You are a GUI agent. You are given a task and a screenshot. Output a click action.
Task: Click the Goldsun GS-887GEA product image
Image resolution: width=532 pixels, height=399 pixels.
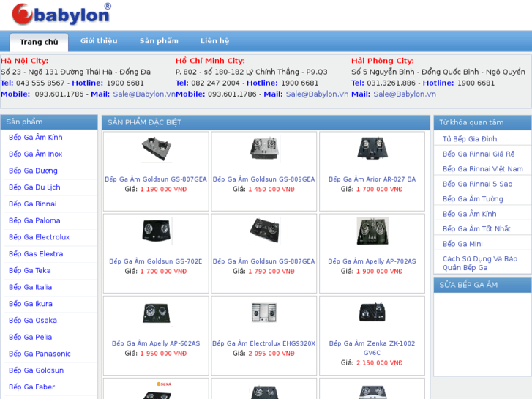[x=264, y=231]
